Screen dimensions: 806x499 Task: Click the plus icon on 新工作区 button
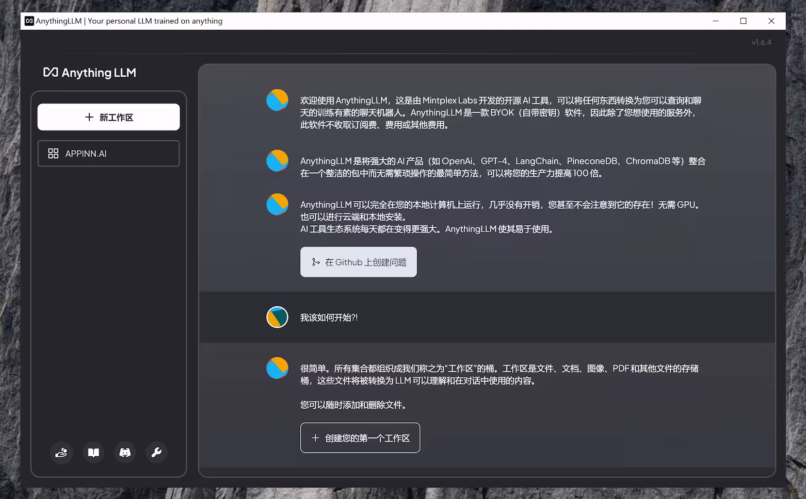(x=89, y=117)
